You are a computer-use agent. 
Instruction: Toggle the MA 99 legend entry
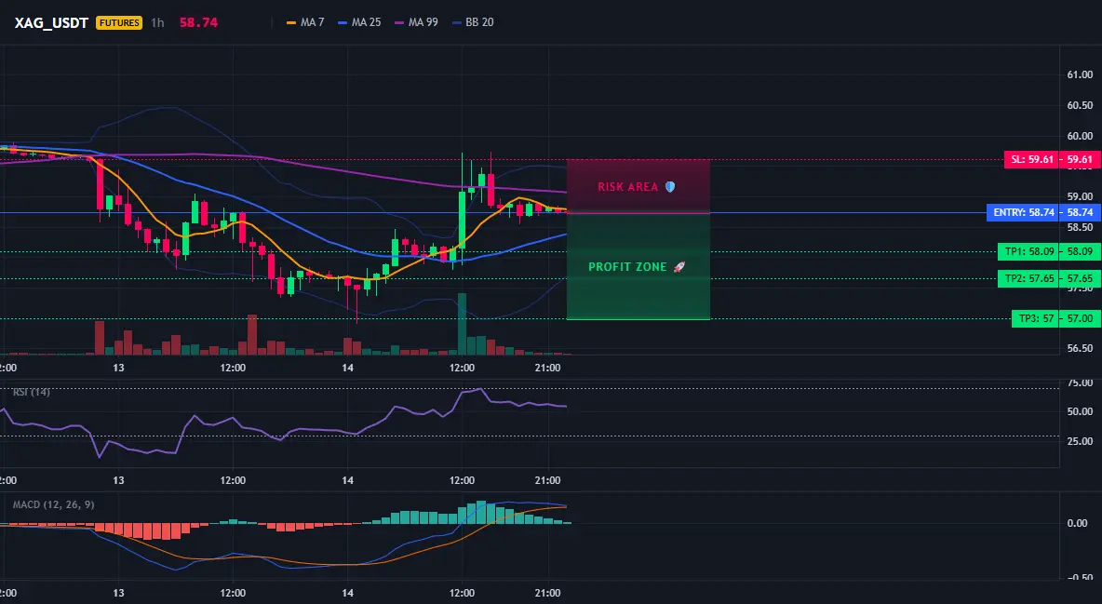click(x=416, y=22)
